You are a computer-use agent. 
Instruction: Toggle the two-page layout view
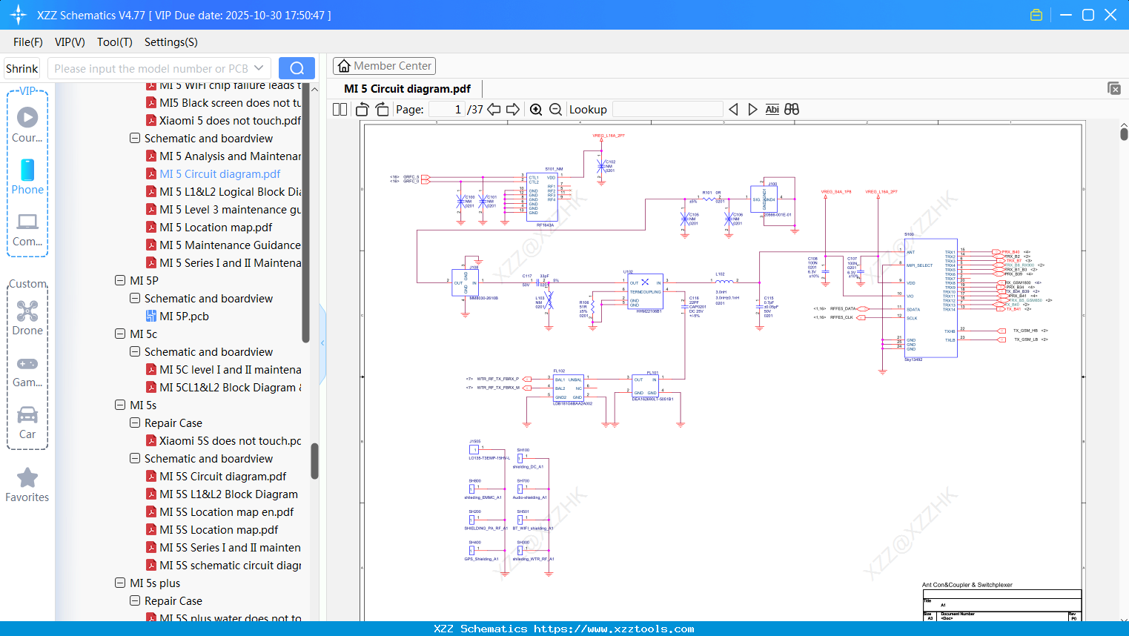(339, 109)
